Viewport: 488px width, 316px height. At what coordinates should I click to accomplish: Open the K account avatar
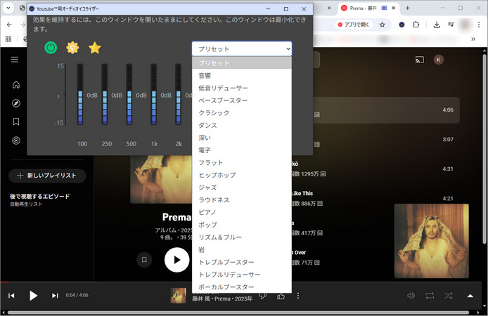coord(439,60)
